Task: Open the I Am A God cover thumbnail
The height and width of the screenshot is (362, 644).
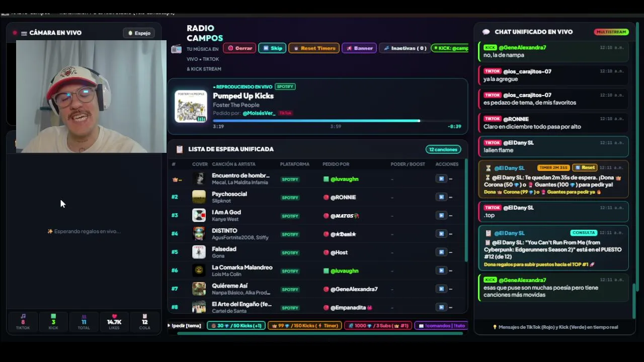Action: [x=199, y=216]
